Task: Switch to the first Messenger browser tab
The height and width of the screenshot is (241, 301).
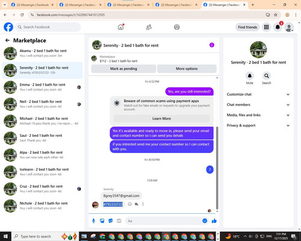Action: coord(32,5)
